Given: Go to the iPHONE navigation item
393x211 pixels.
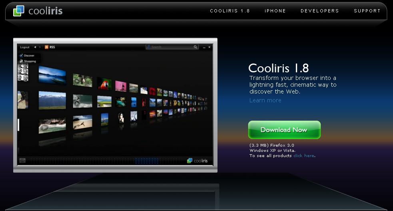Looking at the screenshot, I should coord(275,11).
